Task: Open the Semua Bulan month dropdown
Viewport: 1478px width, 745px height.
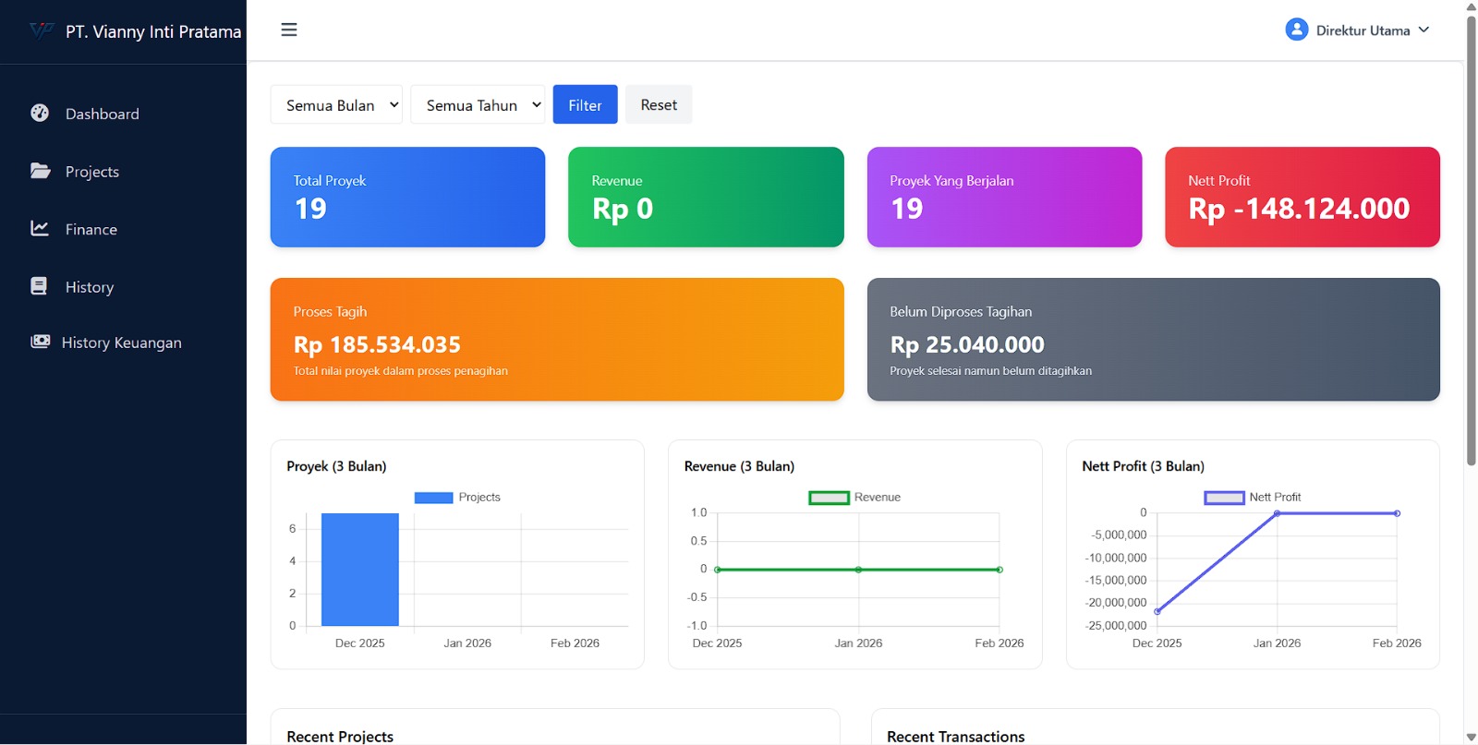Action: coord(336,105)
